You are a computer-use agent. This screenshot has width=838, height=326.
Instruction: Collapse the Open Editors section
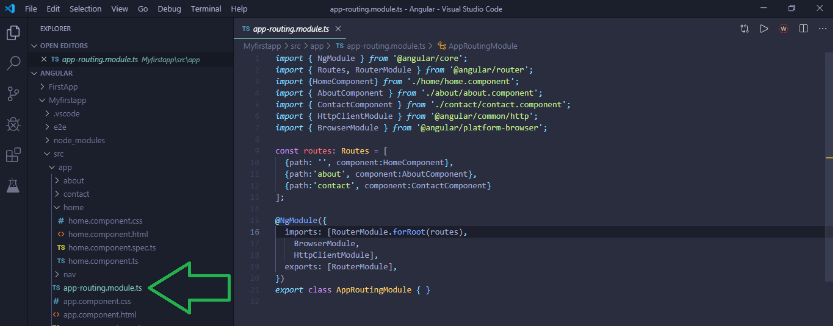coord(35,46)
